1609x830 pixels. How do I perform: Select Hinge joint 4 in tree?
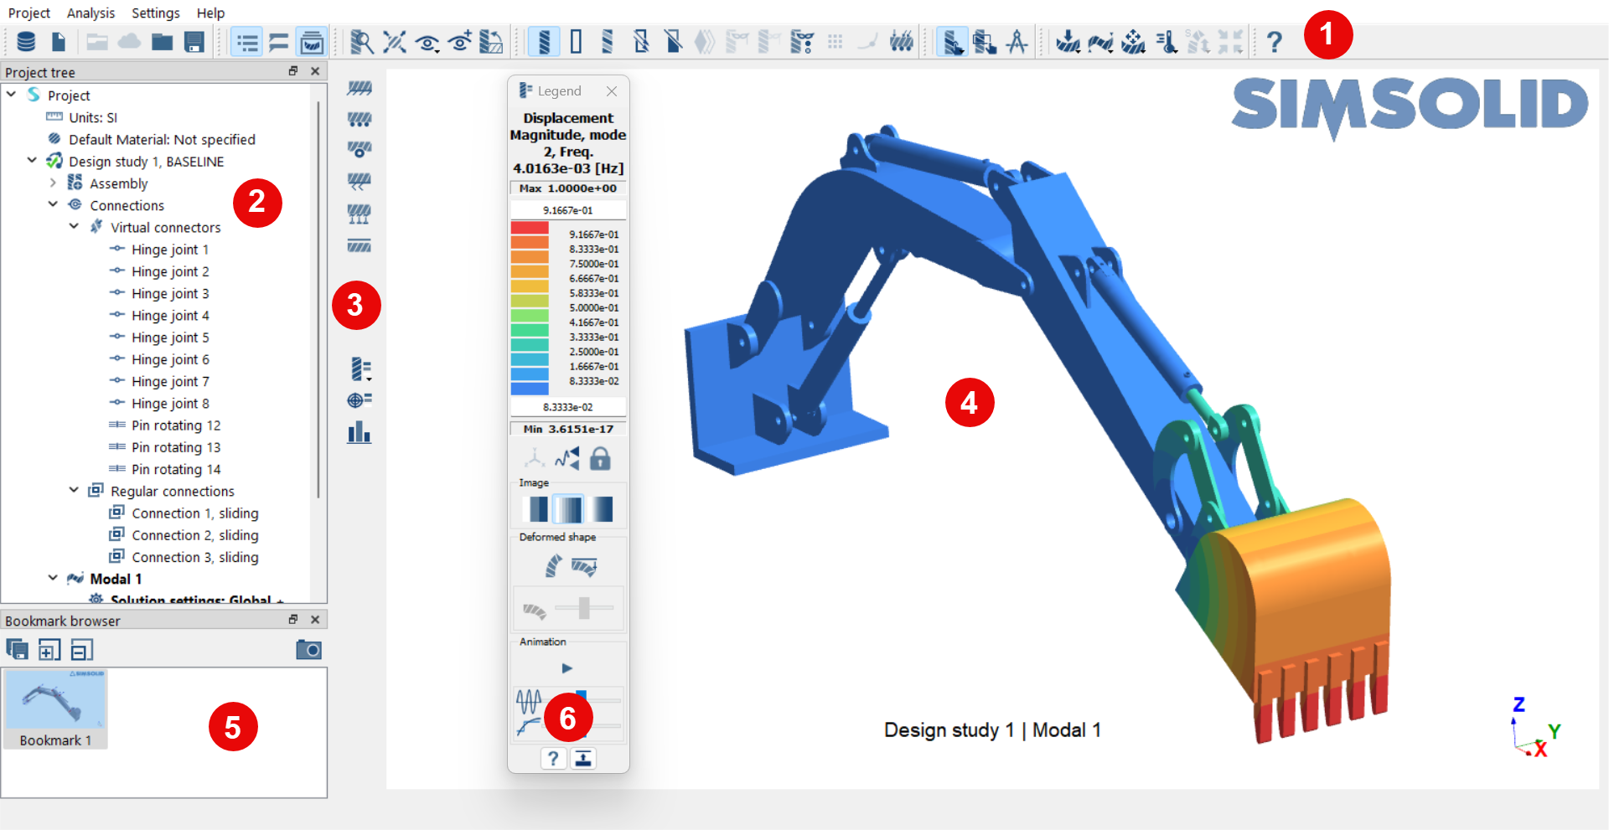170,316
